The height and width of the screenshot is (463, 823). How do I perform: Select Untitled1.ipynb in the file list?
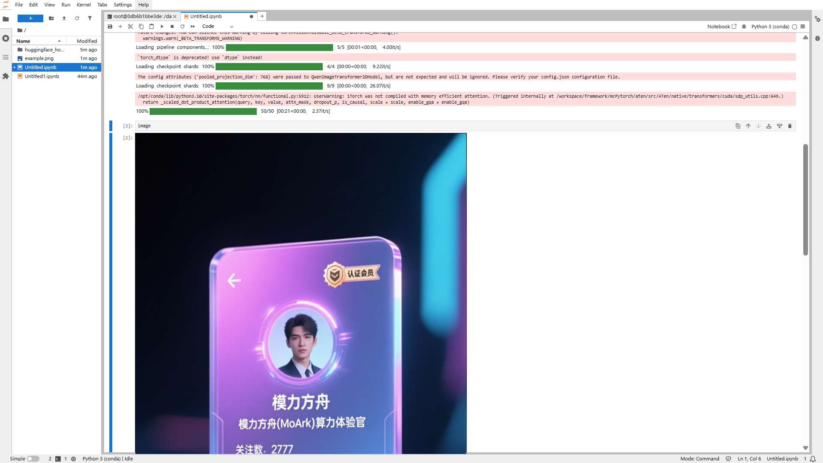(57, 76)
